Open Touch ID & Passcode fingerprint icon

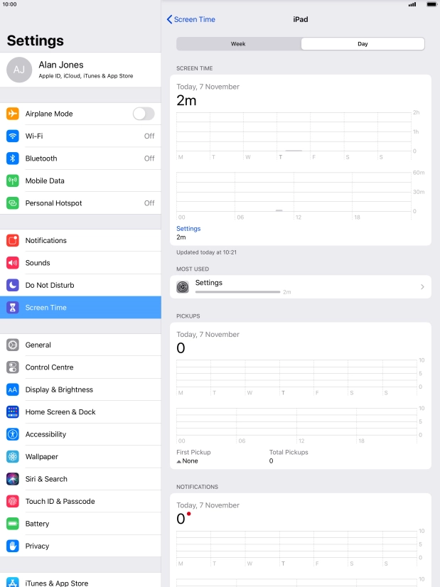(13, 501)
